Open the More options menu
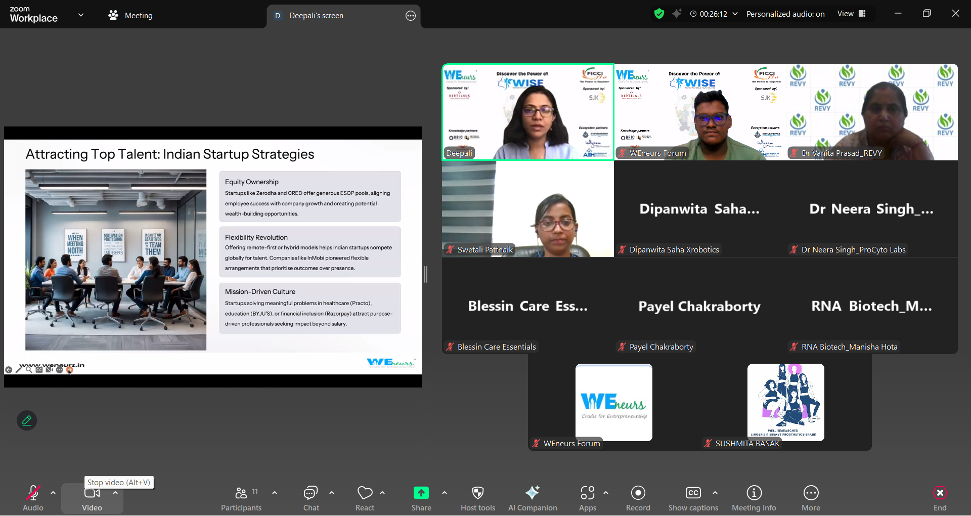 click(811, 498)
